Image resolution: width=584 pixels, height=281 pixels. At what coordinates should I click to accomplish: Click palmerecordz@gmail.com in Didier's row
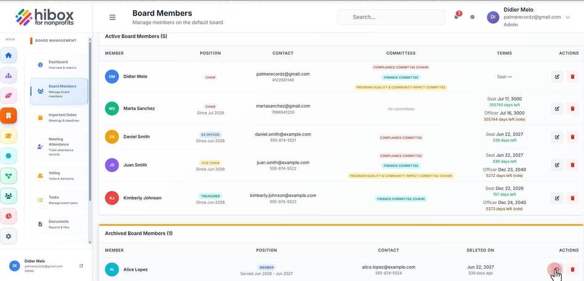[283, 74]
